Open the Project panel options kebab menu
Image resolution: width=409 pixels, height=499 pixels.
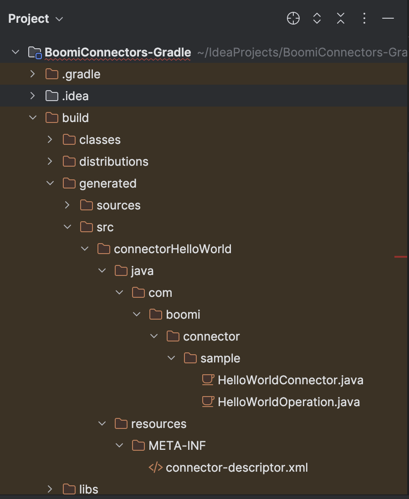tap(364, 18)
